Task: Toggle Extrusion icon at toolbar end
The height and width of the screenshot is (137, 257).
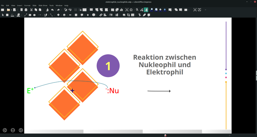Action: point(149,15)
